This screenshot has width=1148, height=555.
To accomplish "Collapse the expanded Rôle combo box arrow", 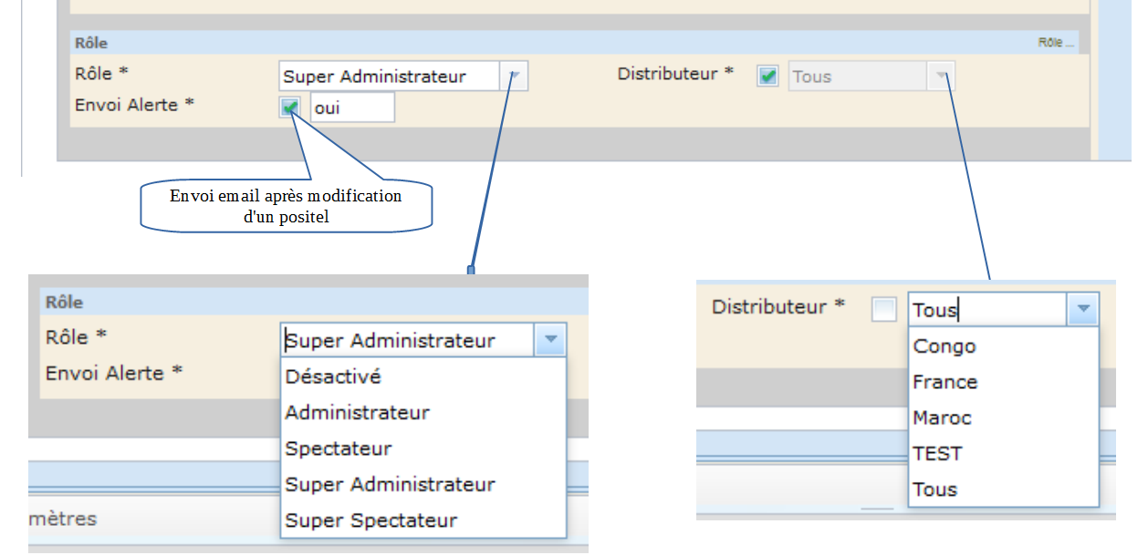I will (x=550, y=341).
